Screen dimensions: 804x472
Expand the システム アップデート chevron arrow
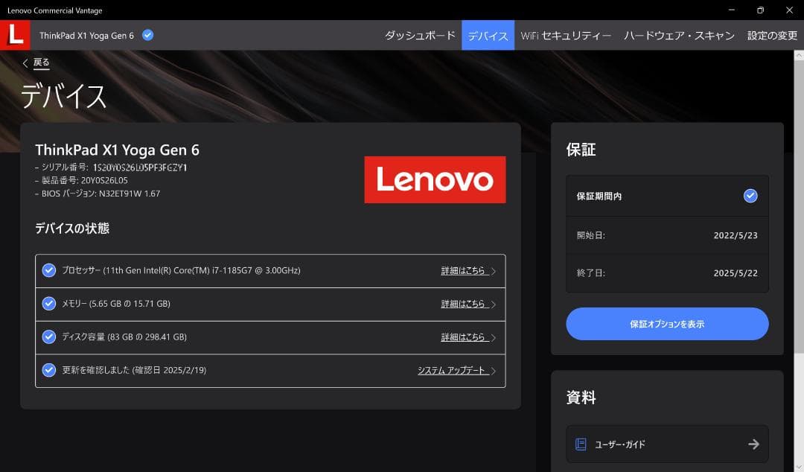click(x=495, y=370)
